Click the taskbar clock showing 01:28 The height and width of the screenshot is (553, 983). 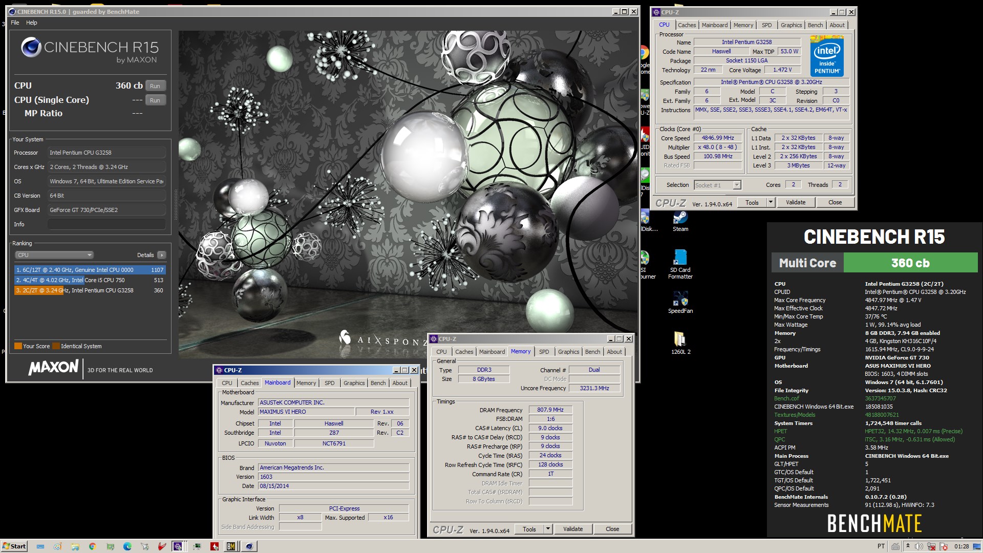click(x=961, y=546)
